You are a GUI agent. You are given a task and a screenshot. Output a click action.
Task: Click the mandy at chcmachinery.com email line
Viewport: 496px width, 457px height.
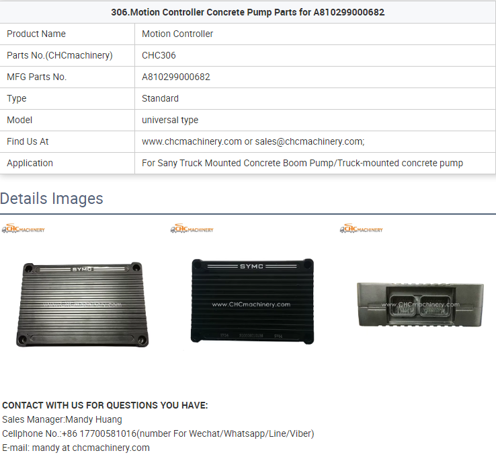click(x=76, y=448)
